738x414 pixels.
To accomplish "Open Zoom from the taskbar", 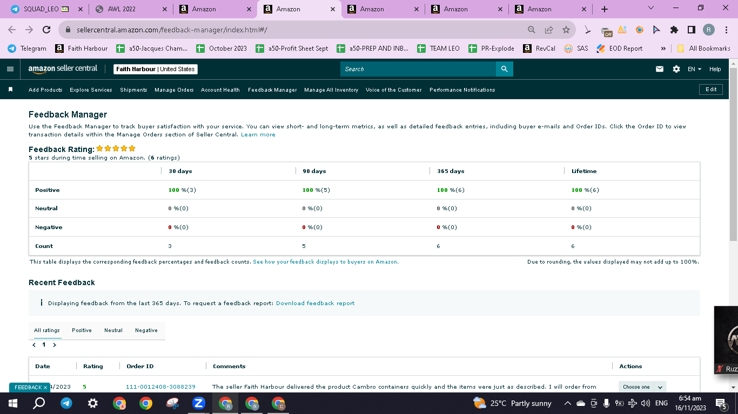I will click(x=198, y=403).
